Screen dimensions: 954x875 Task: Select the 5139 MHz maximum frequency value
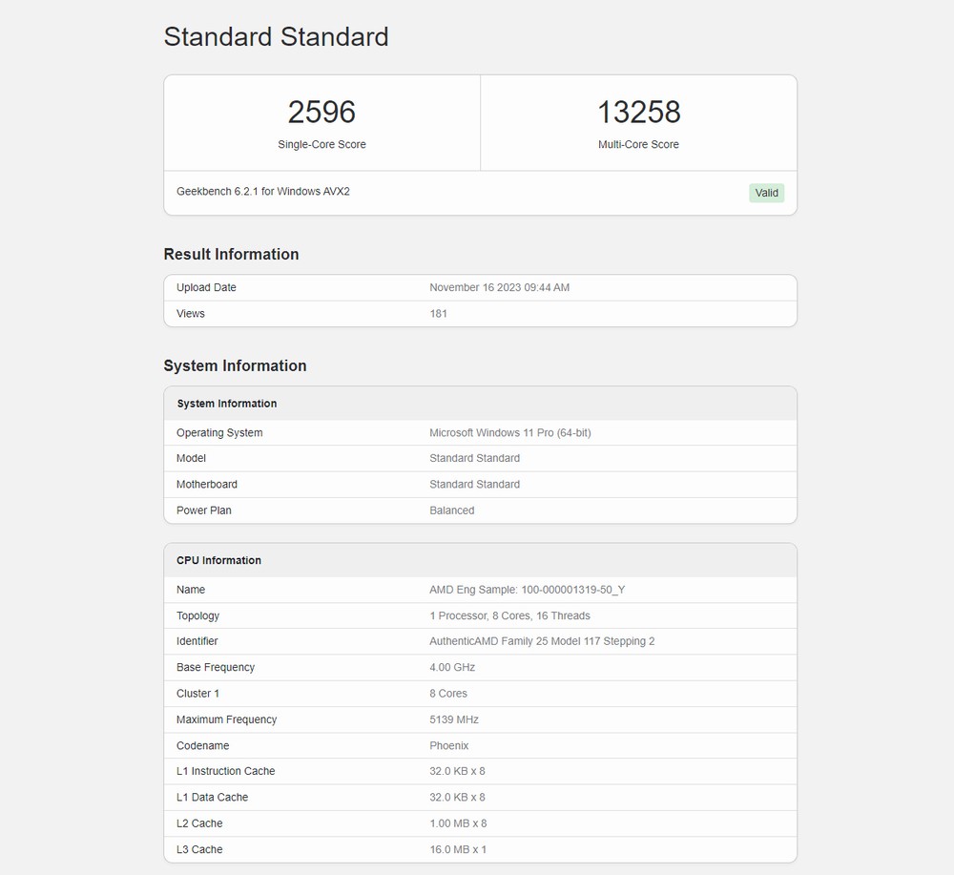click(x=454, y=719)
